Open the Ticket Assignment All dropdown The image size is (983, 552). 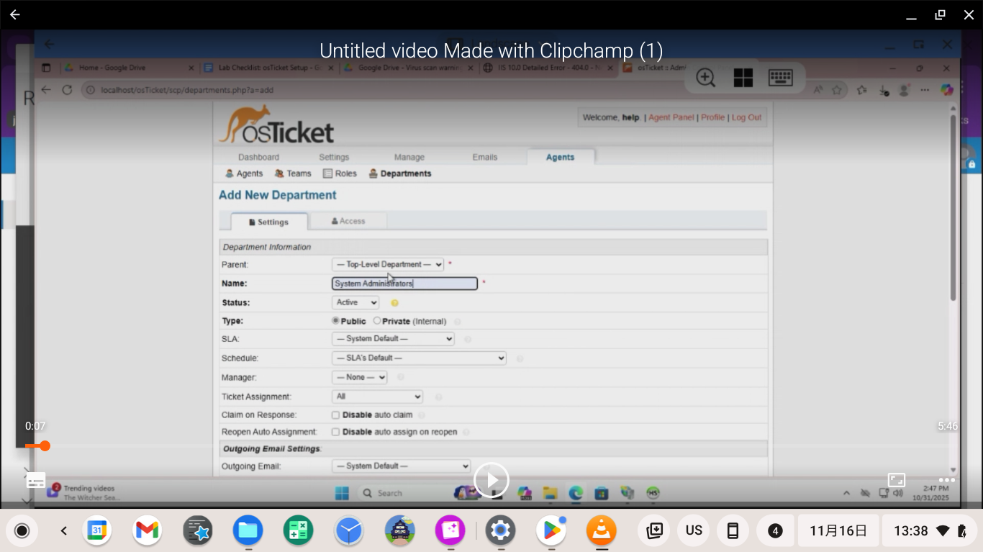coord(377,397)
